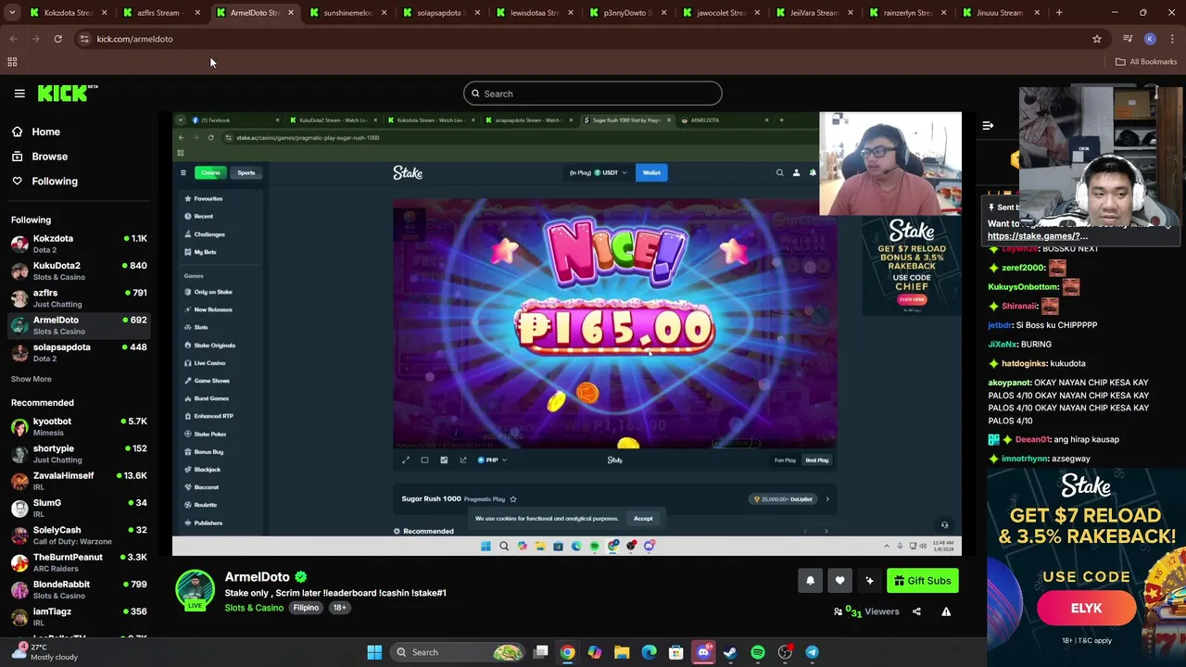Open Microsoft Edge from taskbar

[x=649, y=652]
